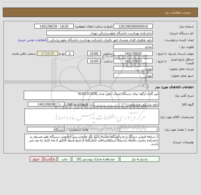Click the ساعت باقی مانده text
The image size is (201, 195).
click(24, 54)
